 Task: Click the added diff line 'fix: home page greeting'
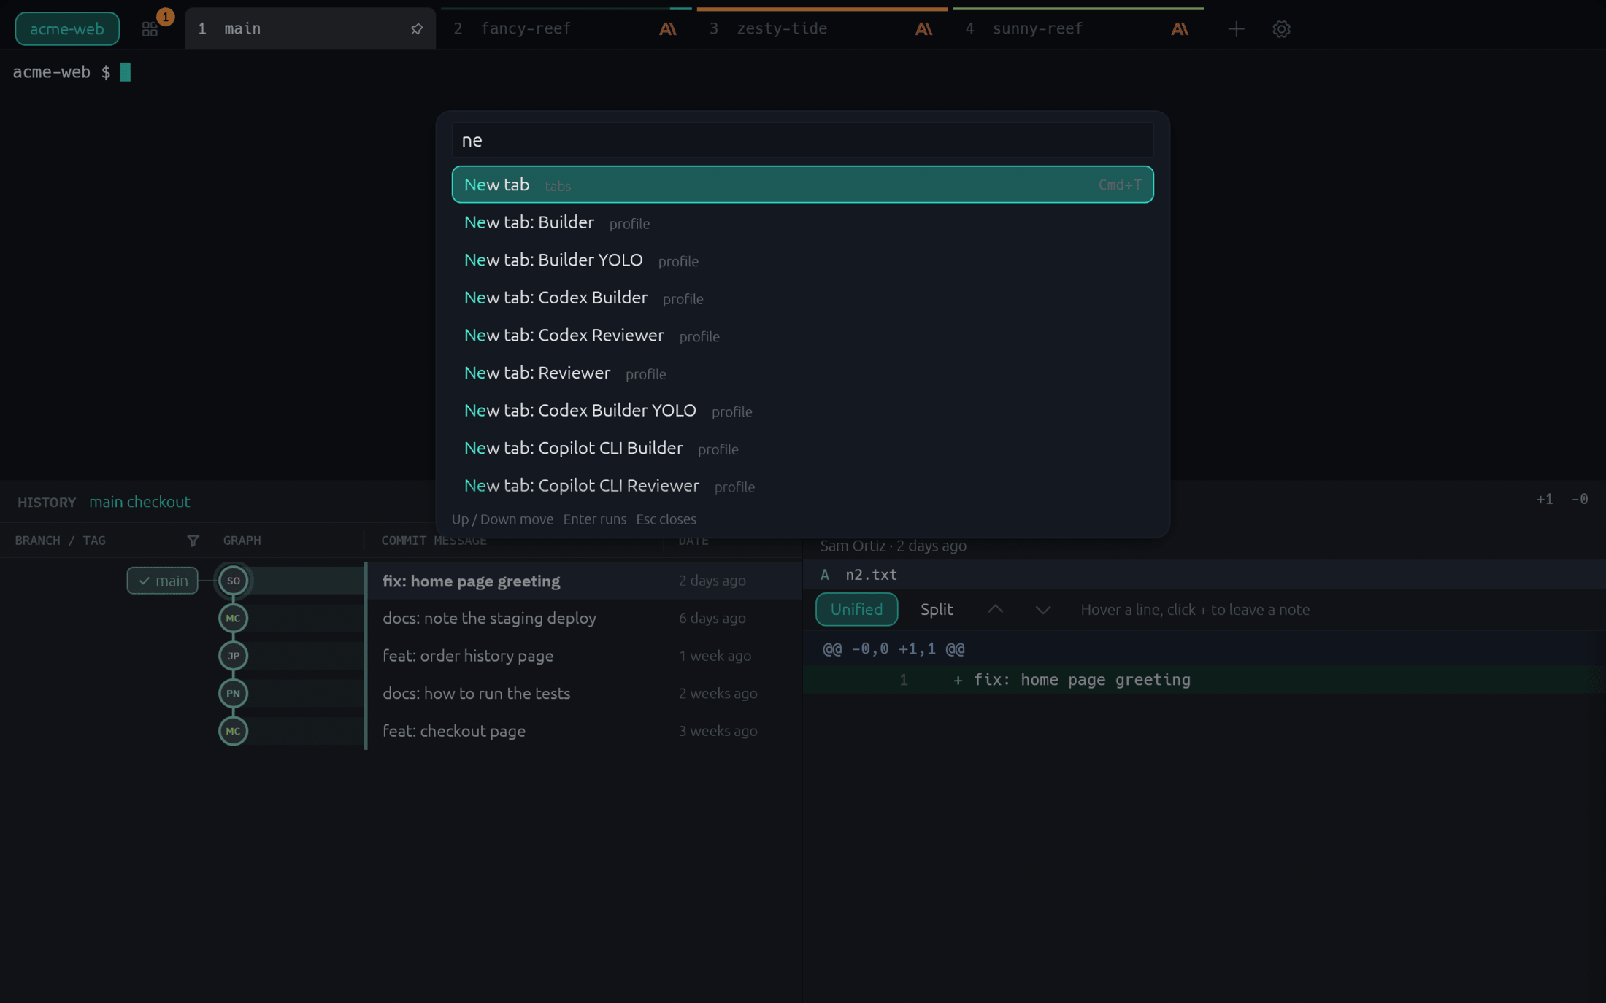pyautogui.click(x=1204, y=680)
